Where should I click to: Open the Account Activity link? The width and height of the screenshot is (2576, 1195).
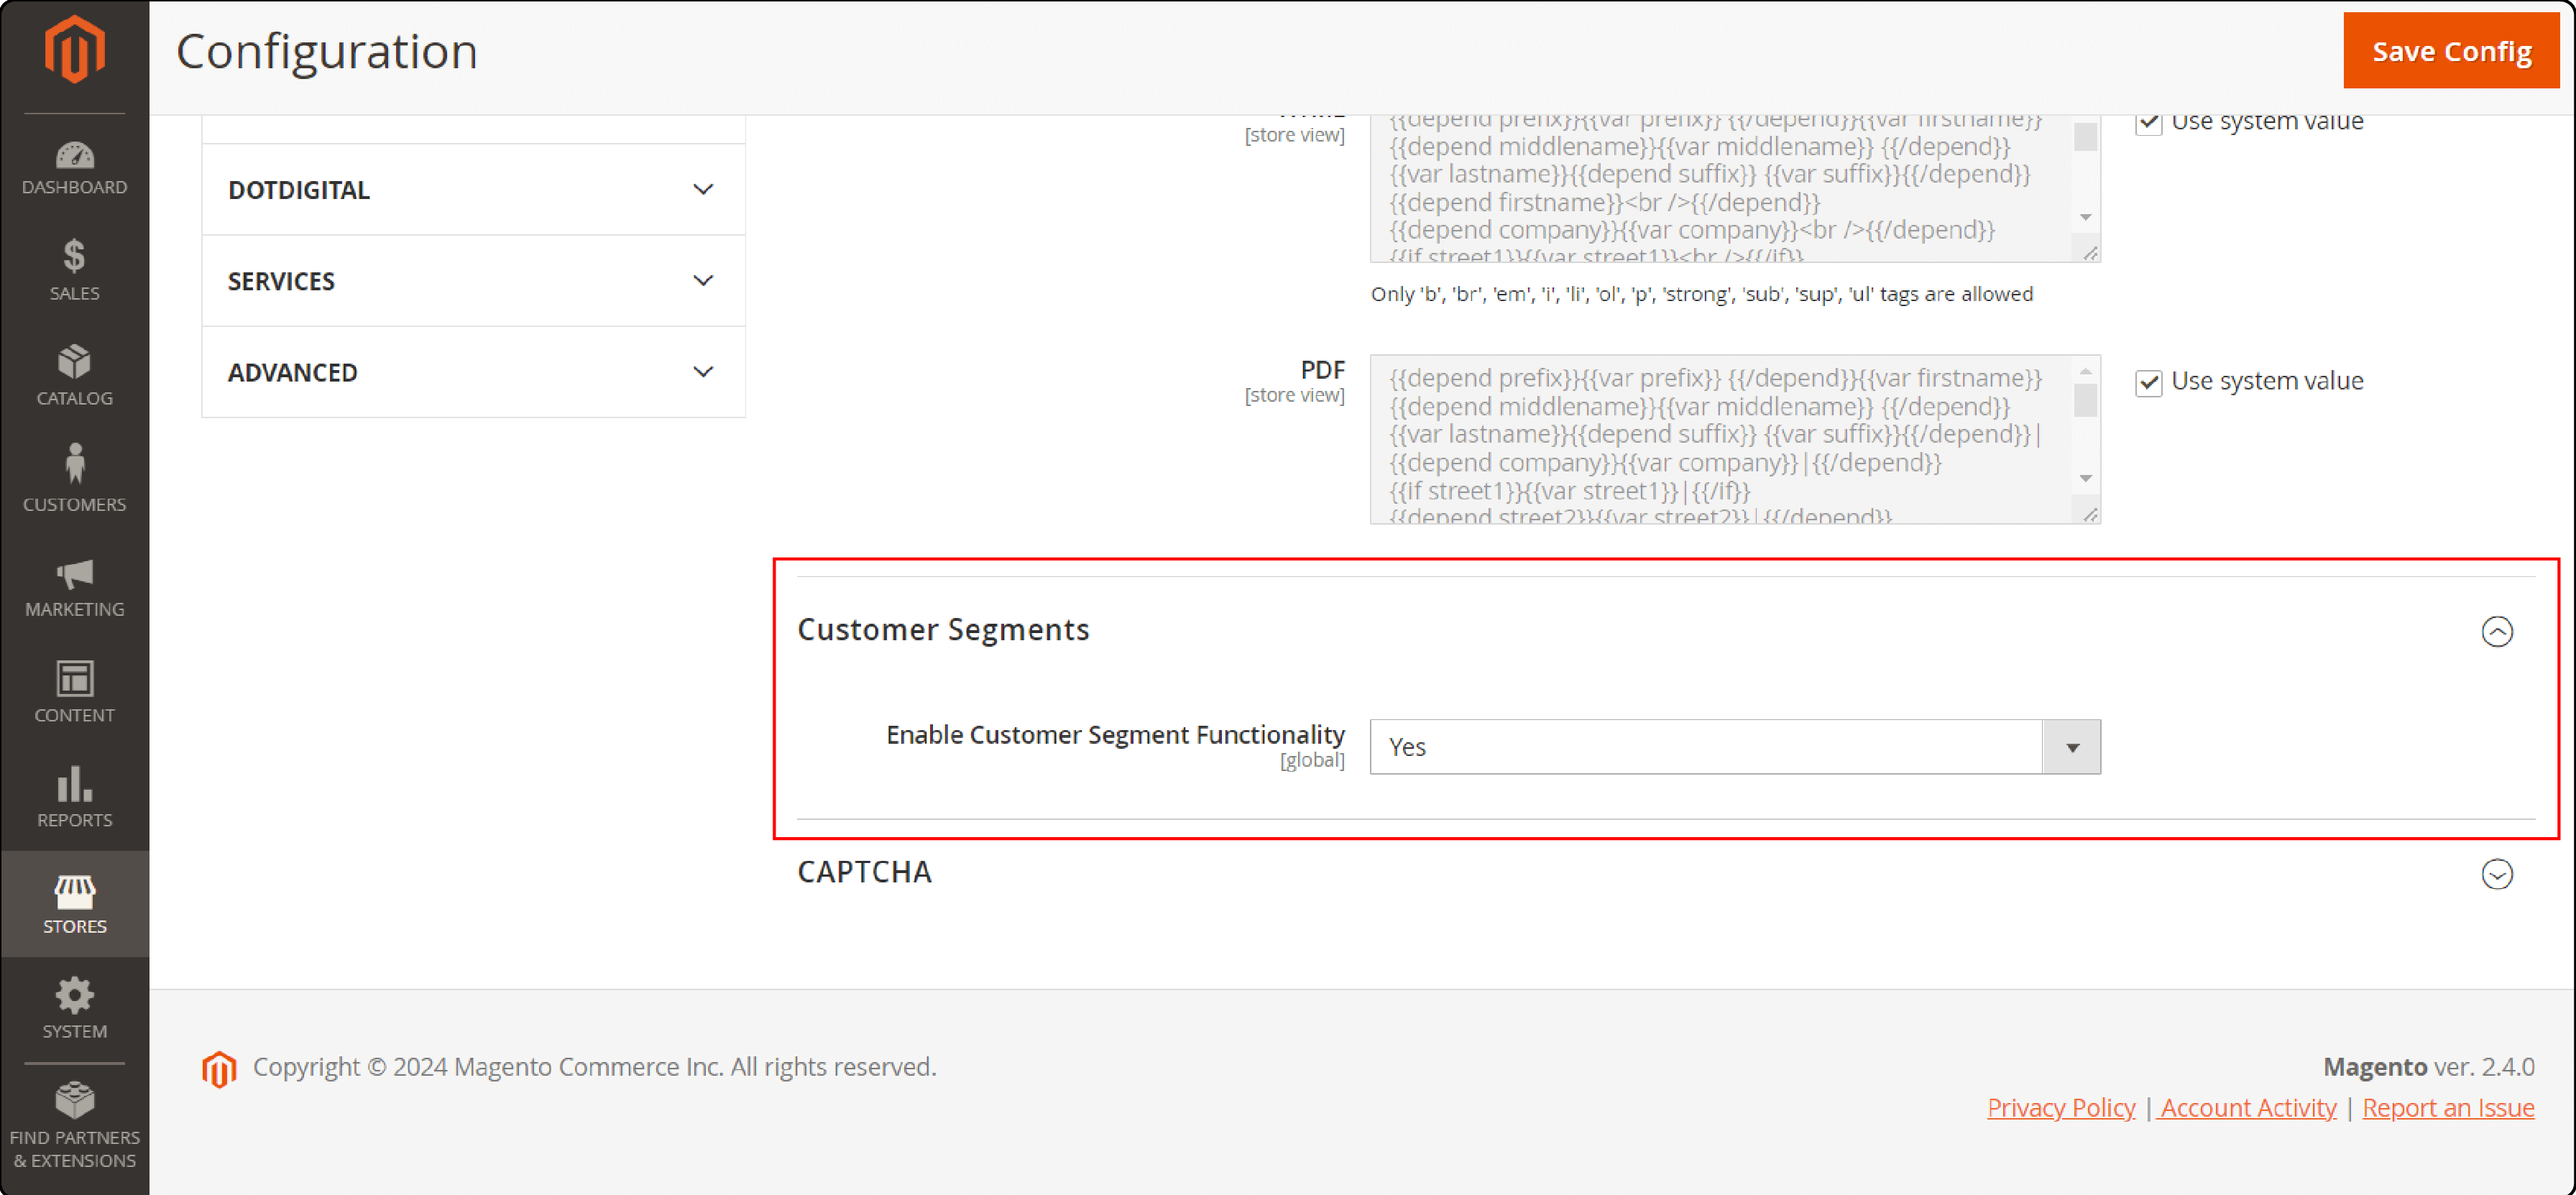pyautogui.click(x=2248, y=1108)
